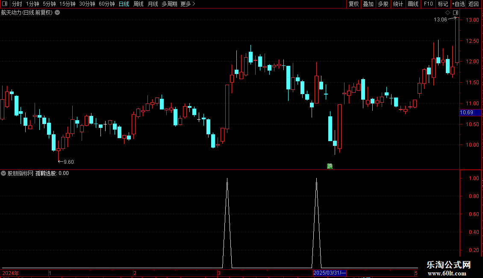Click the 2025/03/31 date marker
This screenshot has height=278, width=483.
(x=330, y=273)
